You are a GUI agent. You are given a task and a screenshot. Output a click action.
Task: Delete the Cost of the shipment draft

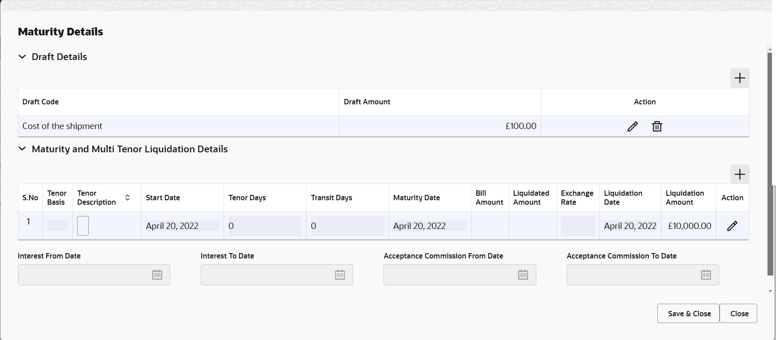point(657,126)
